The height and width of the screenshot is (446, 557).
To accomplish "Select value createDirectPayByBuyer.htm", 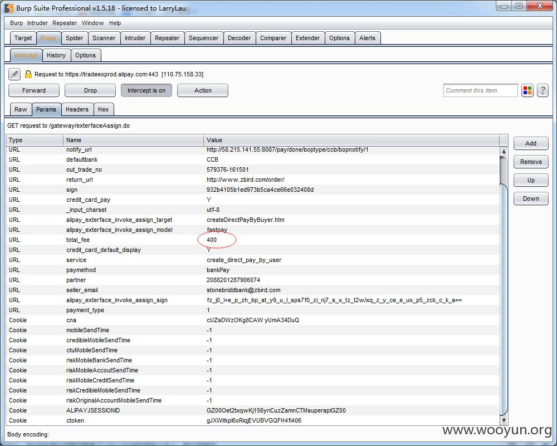I will coord(246,220).
